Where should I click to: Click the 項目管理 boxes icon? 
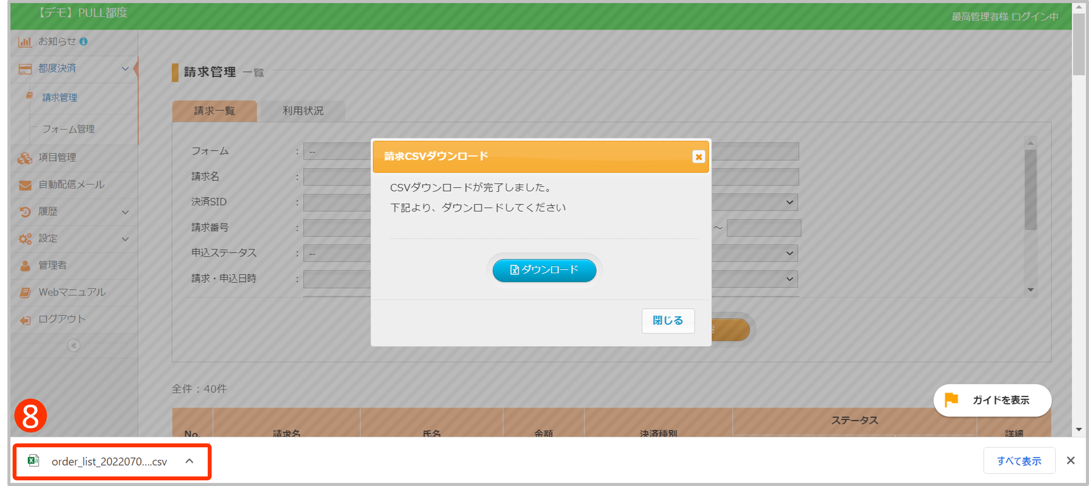pyautogui.click(x=25, y=158)
